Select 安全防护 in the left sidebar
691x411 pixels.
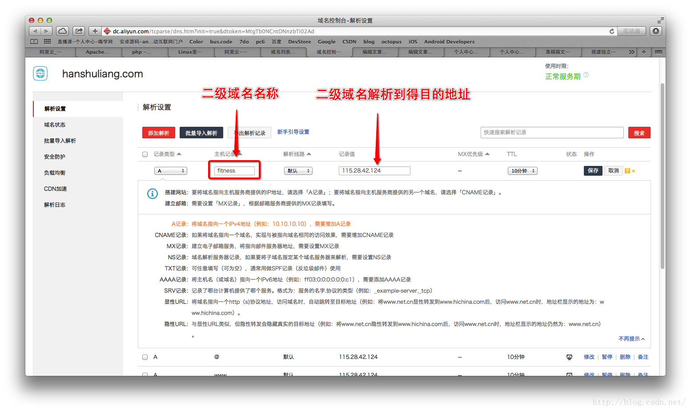click(x=55, y=157)
